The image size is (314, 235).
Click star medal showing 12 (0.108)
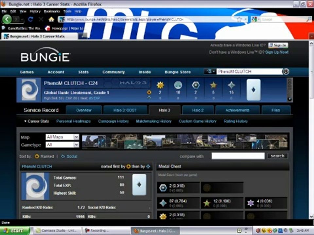[x=207, y=203]
